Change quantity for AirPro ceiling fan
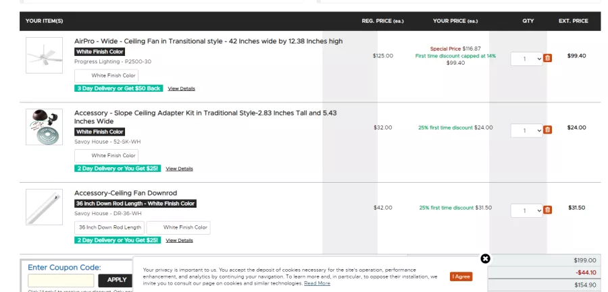Image resolution: width=608 pixels, height=292 pixels. tap(526, 59)
